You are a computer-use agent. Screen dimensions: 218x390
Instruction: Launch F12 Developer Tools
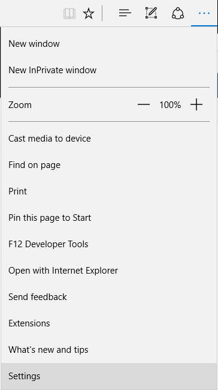tap(109, 244)
